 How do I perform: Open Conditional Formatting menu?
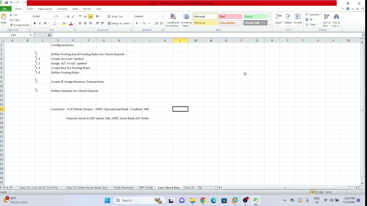click(173, 21)
